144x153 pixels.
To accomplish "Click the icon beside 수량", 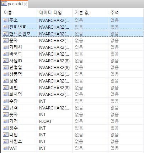I will tap(6, 101).
